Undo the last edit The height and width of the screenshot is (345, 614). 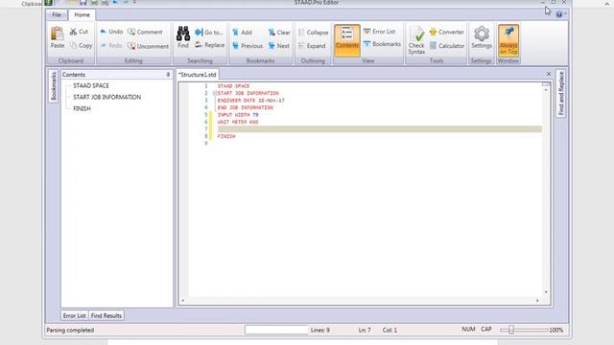pos(111,32)
